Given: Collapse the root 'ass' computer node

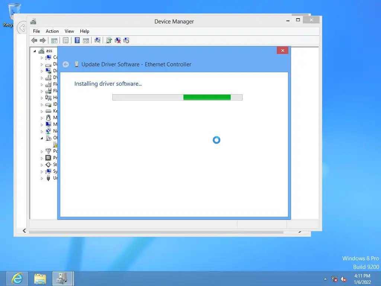Looking at the screenshot, I should click(35, 51).
